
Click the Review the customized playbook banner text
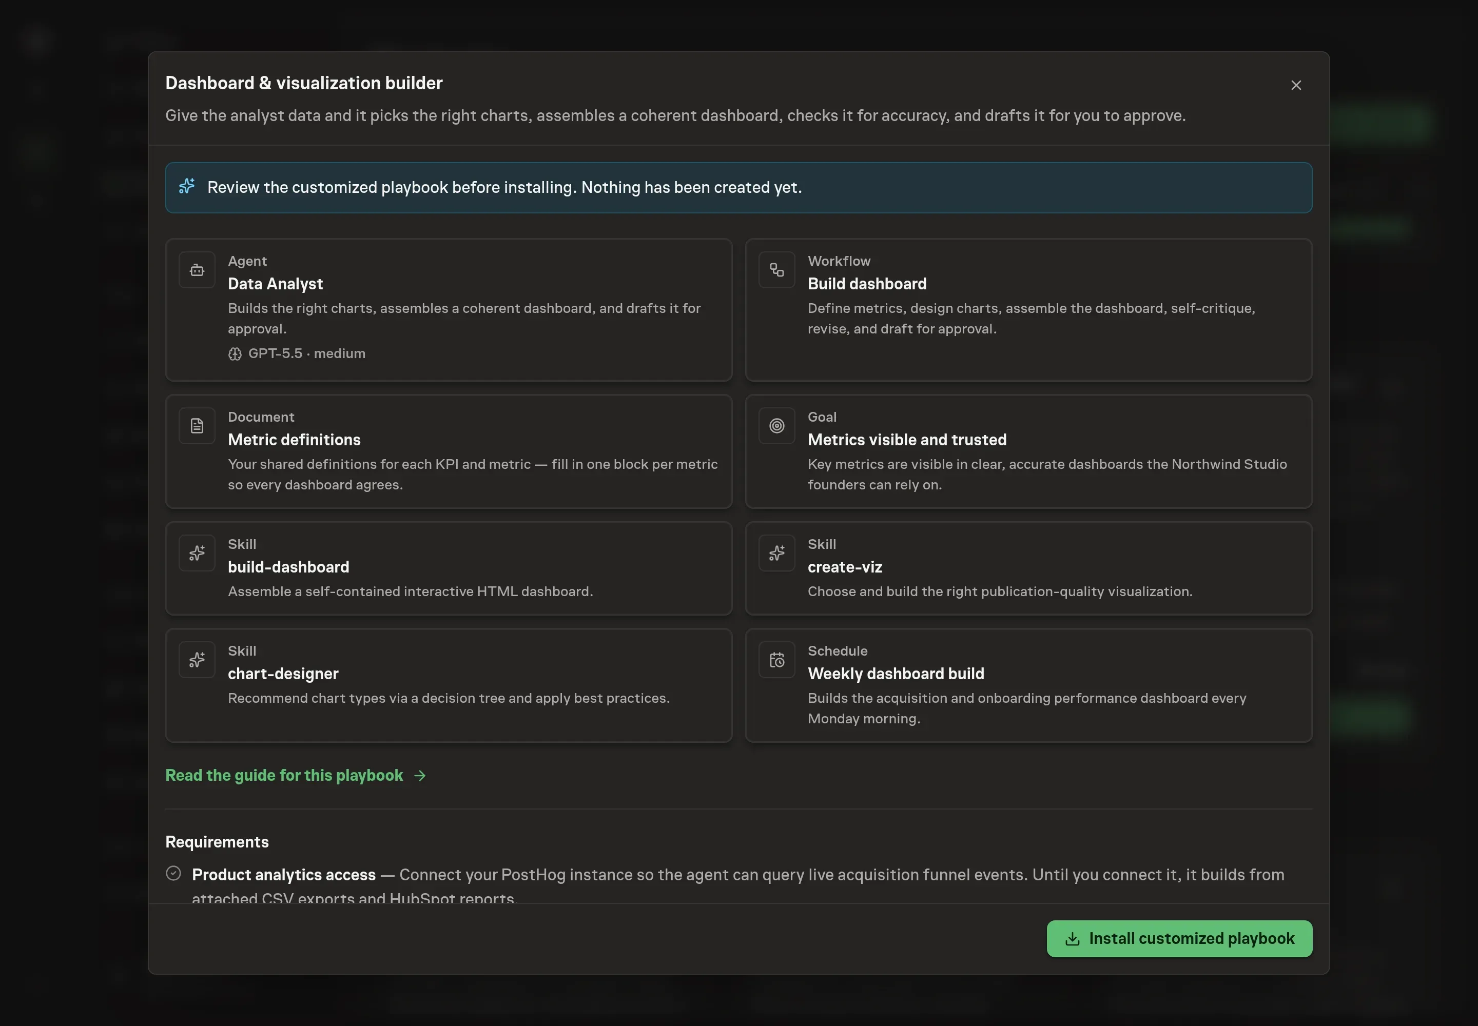click(x=504, y=187)
